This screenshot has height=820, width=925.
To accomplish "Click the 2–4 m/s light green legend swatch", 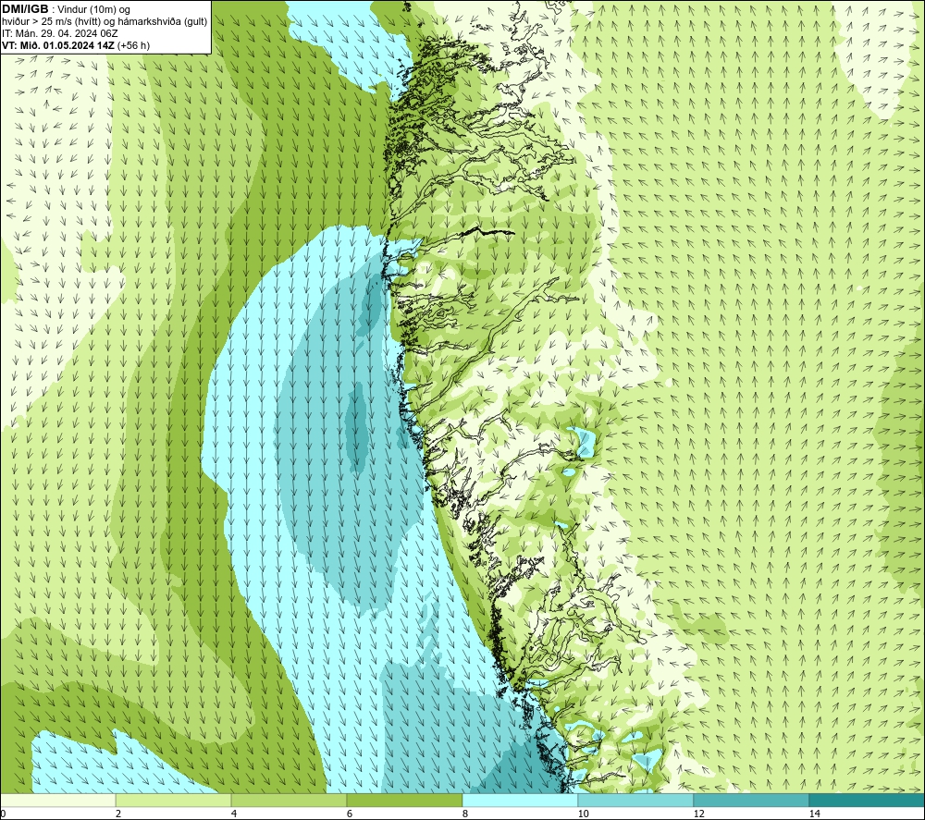I will pos(174,801).
